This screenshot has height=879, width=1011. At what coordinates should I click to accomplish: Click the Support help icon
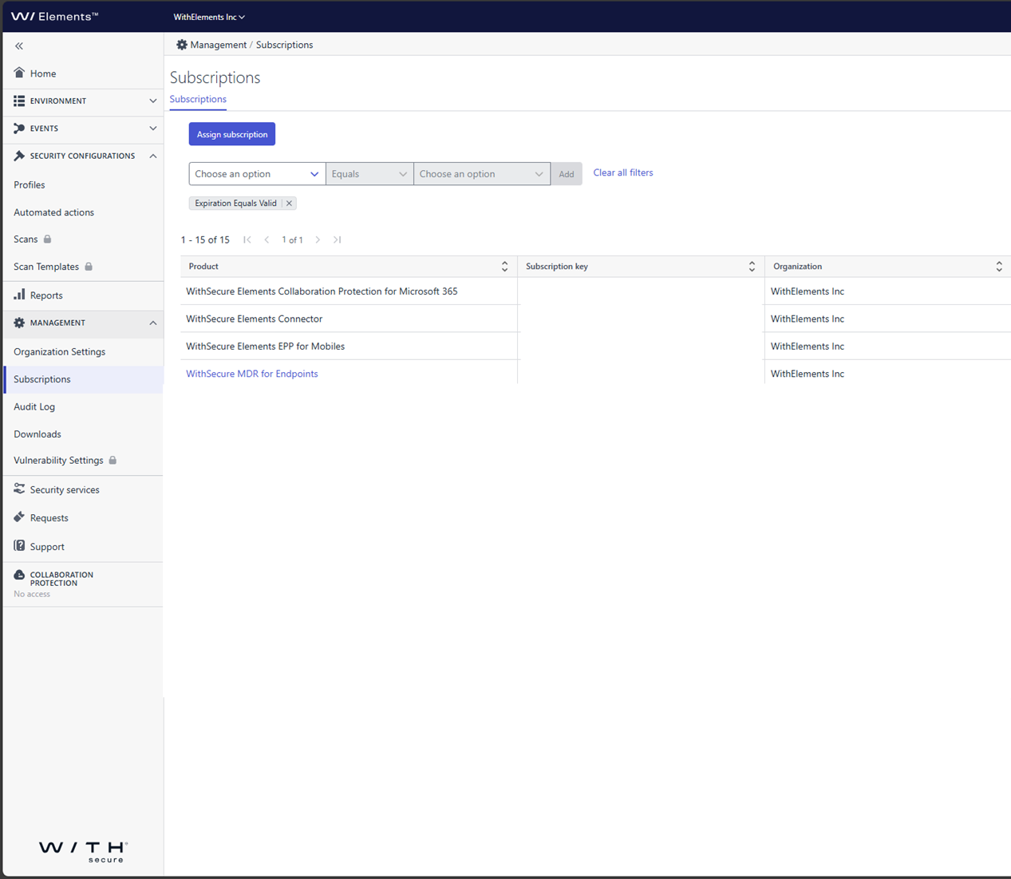pyautogui.click(x=19, y=546)
